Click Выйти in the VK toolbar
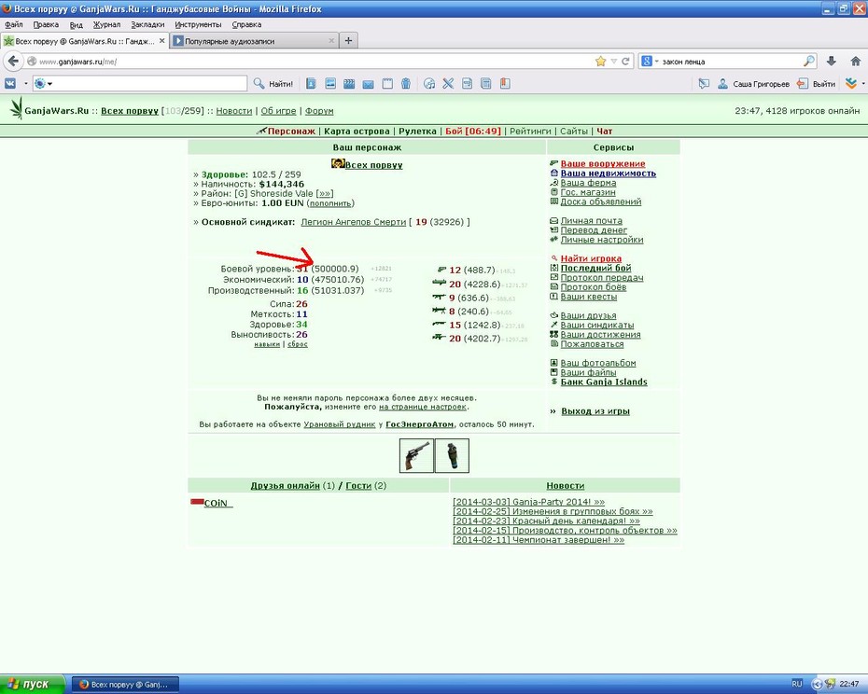 pos(817,84)
